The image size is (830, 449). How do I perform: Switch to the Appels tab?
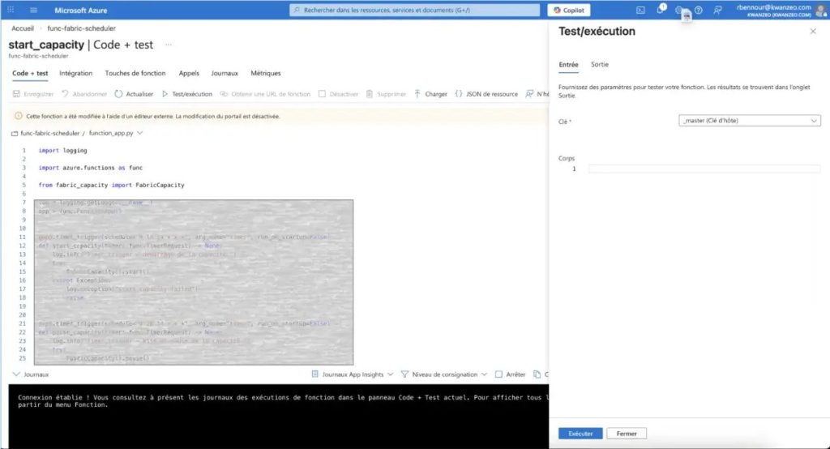coord(189,74)
